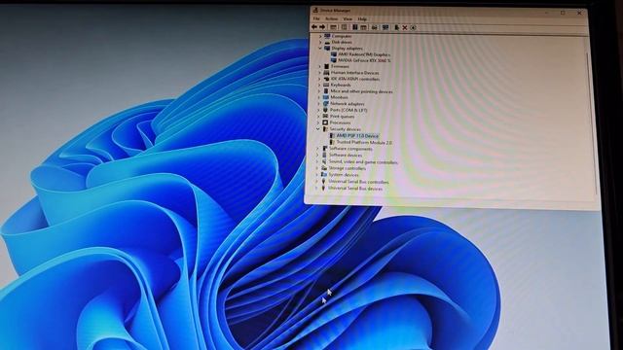Click the Security devices label

click(x=345, y=129)
